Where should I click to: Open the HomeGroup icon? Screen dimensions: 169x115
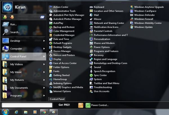pos(51,79)
